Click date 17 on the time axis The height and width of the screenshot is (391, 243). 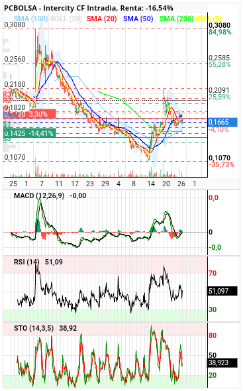pos(75,184)
